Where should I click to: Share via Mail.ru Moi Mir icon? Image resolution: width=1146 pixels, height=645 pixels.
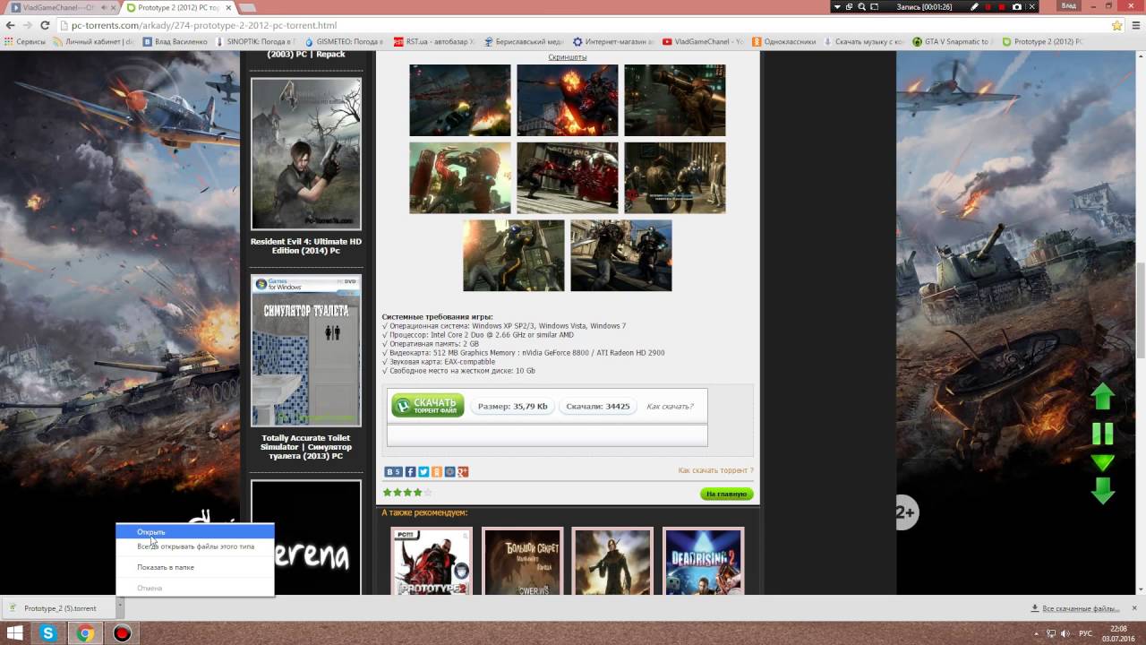tap(449, 471)
